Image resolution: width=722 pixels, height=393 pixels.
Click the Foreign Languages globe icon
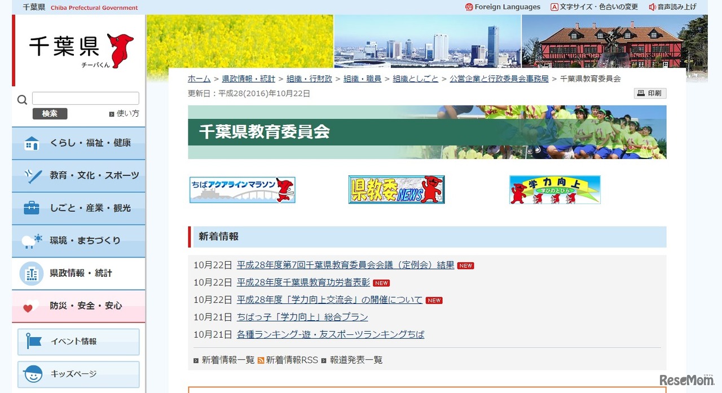click(x=468, y=7)
